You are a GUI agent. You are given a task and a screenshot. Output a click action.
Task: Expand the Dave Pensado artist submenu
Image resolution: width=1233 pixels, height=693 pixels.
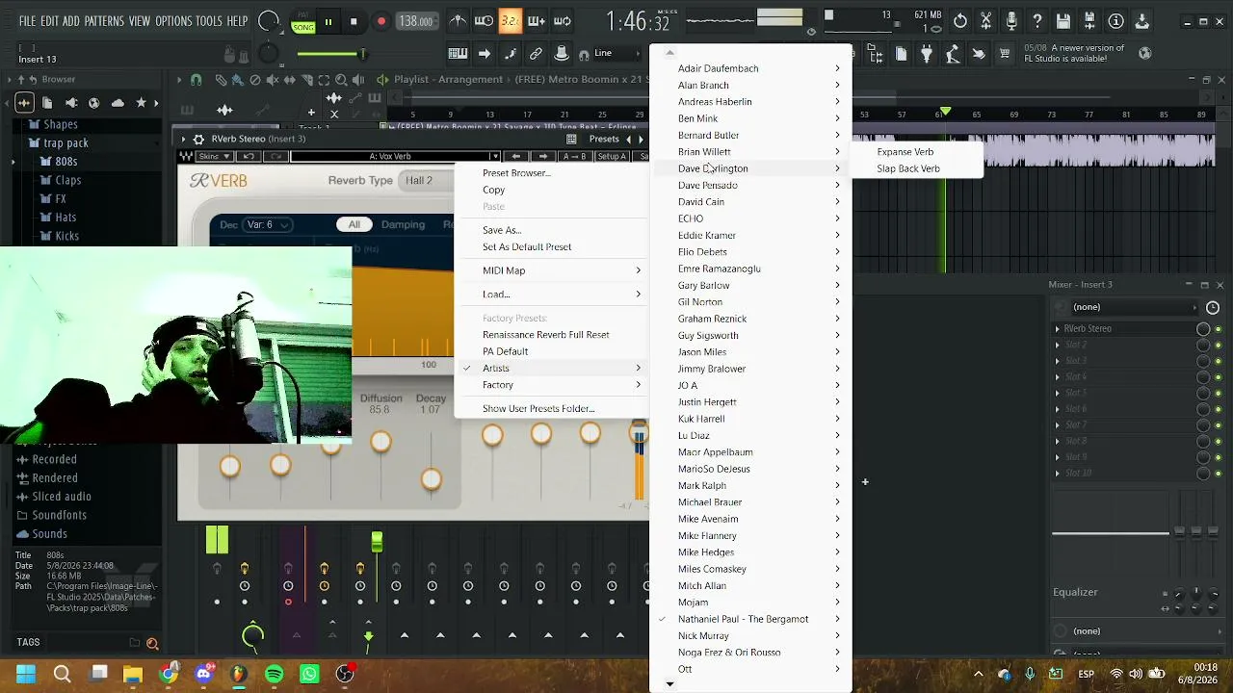[752, 186]
